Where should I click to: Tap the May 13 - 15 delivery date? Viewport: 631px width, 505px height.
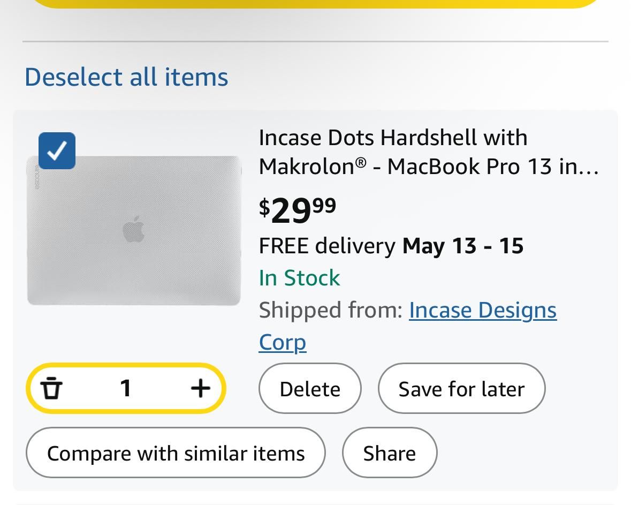coord(463,246)
